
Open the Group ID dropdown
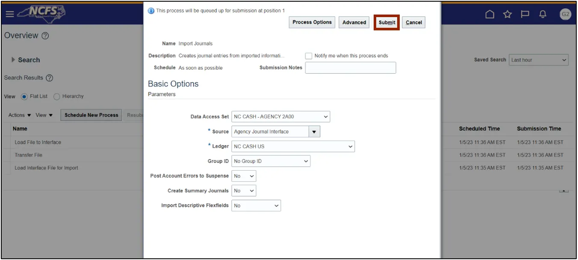coord(271,161)
